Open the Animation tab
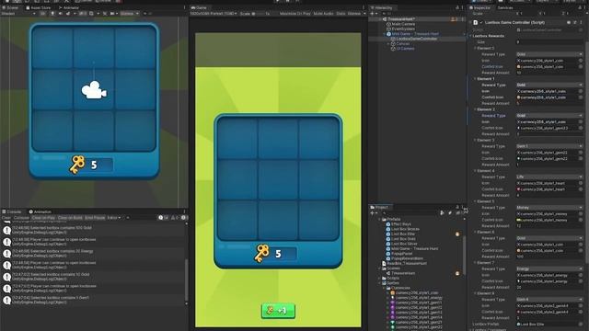589x331 pixels. (40, 211)
